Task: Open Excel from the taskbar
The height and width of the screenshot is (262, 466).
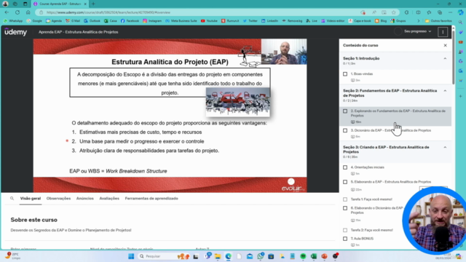Action: [314, 256]
